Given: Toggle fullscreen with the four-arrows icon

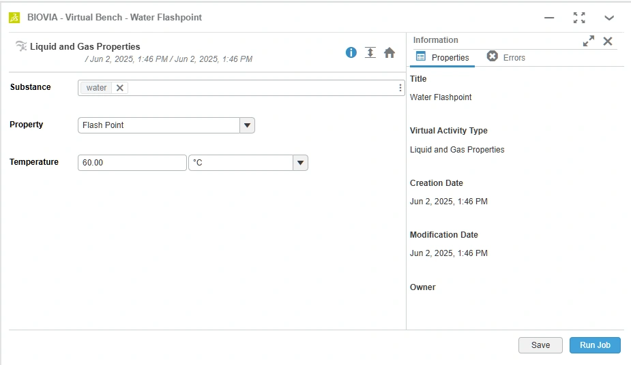Looking at the screenshot, I should click(x=579, y=18).
